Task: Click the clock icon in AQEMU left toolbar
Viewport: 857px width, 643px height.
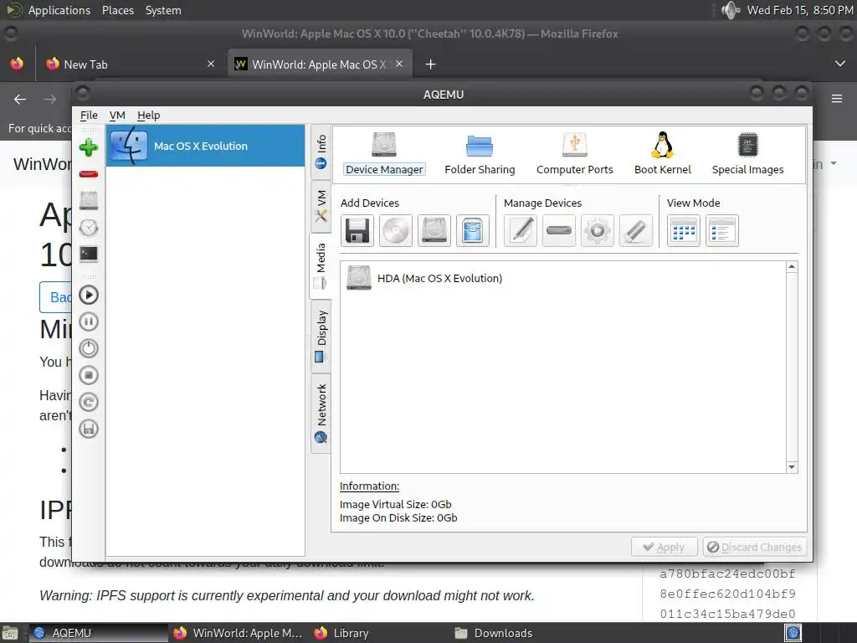Action: pyautogui.click(x=89, y=228)
